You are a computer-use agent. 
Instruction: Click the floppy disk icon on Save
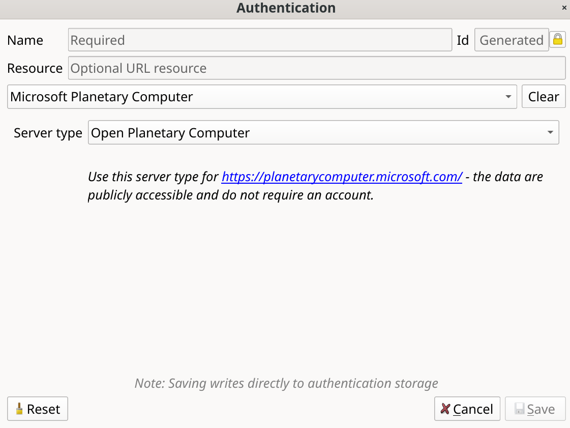pyautogui.click(x=520, y=409)
